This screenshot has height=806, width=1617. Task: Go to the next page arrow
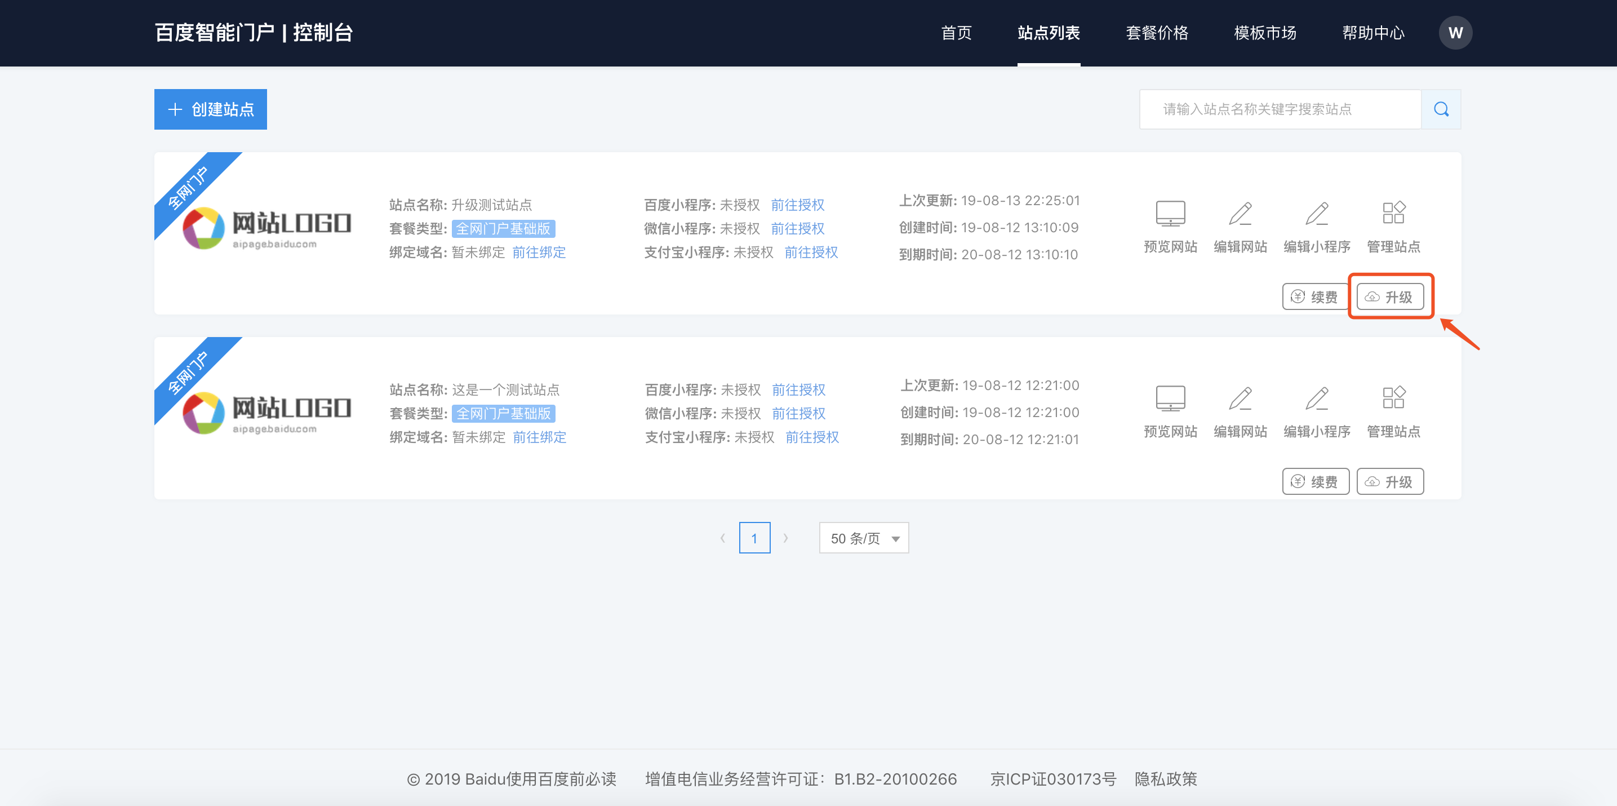pyautogui.click(x=785, y=538)
